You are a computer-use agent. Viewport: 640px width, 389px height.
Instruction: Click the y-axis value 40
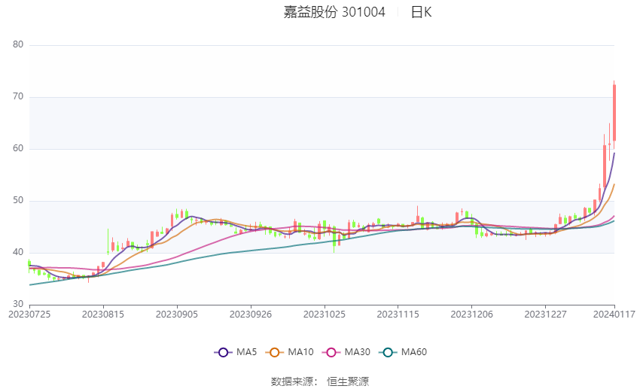click(x=18, y=252)
